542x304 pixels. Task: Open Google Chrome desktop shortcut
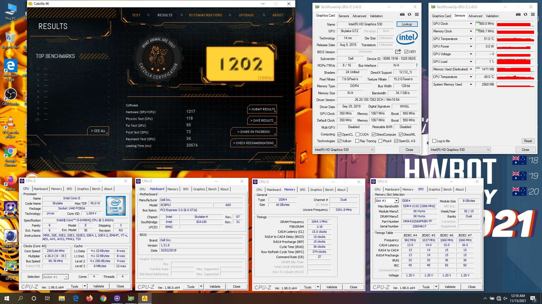11,156
